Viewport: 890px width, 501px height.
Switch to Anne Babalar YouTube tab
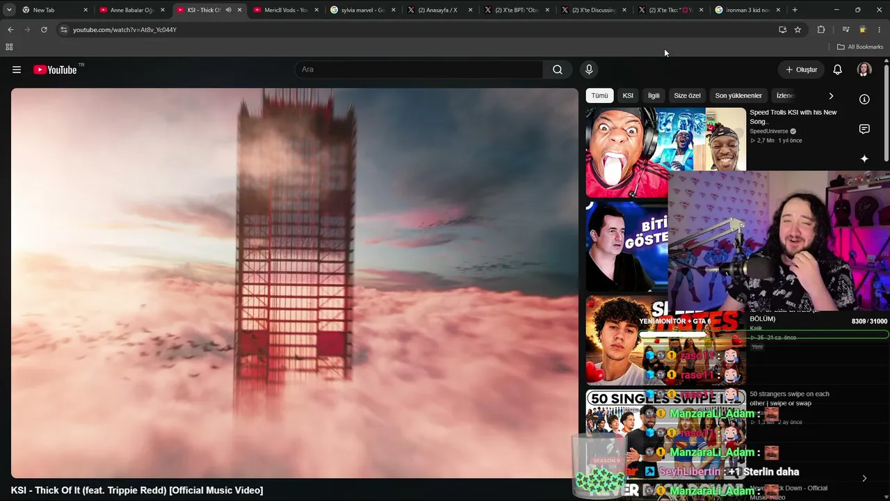coord(132,10)
